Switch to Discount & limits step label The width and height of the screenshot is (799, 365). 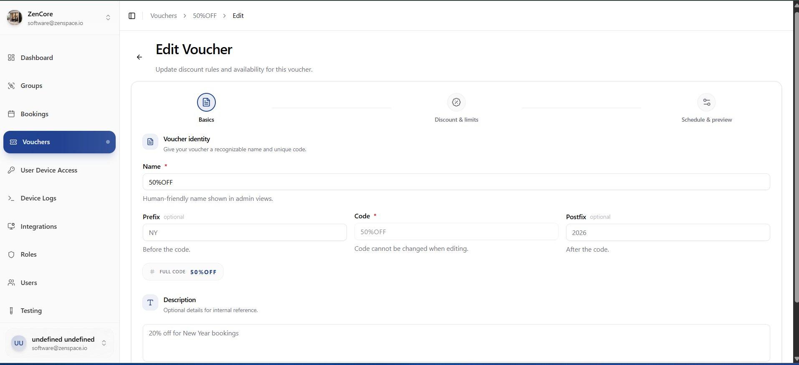[456, 120]
